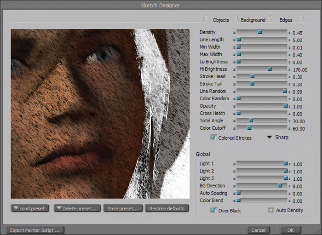Open the Load preset dropdown
Screen dimensions: 322x235
tap(29, 208)
